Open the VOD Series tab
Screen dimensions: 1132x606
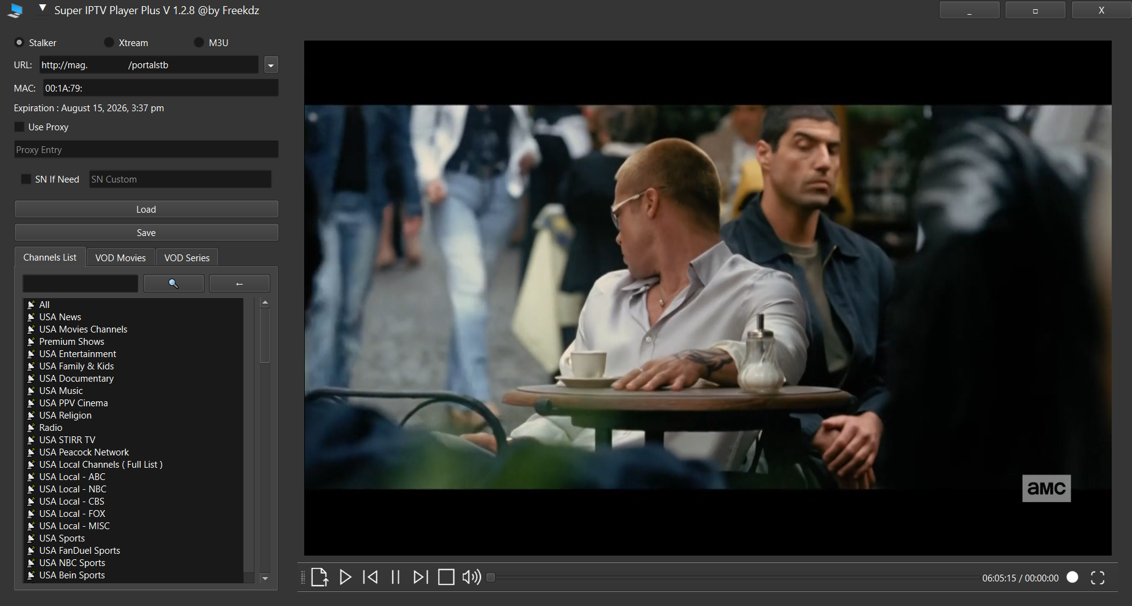(187, 258)
